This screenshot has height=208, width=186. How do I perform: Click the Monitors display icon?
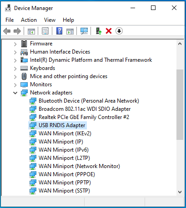(24, 84)
